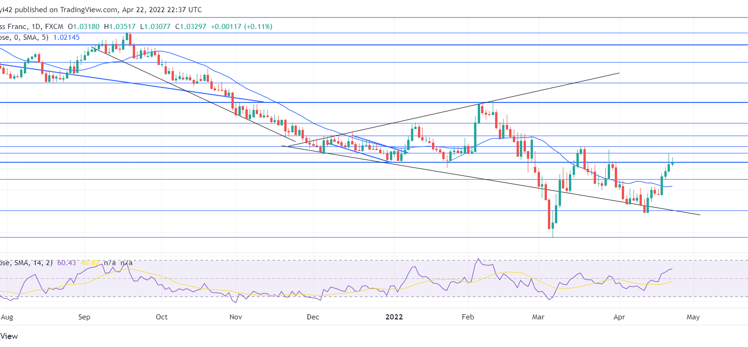Select the timestamp "Apr 22, 2022 22:37 UTC"
748x347 pixels.
point(162,9)
